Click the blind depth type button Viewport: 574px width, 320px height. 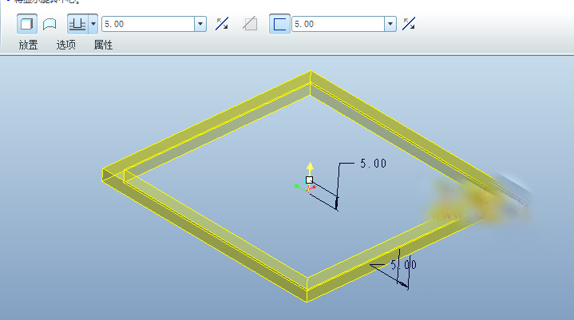[77, 24]
